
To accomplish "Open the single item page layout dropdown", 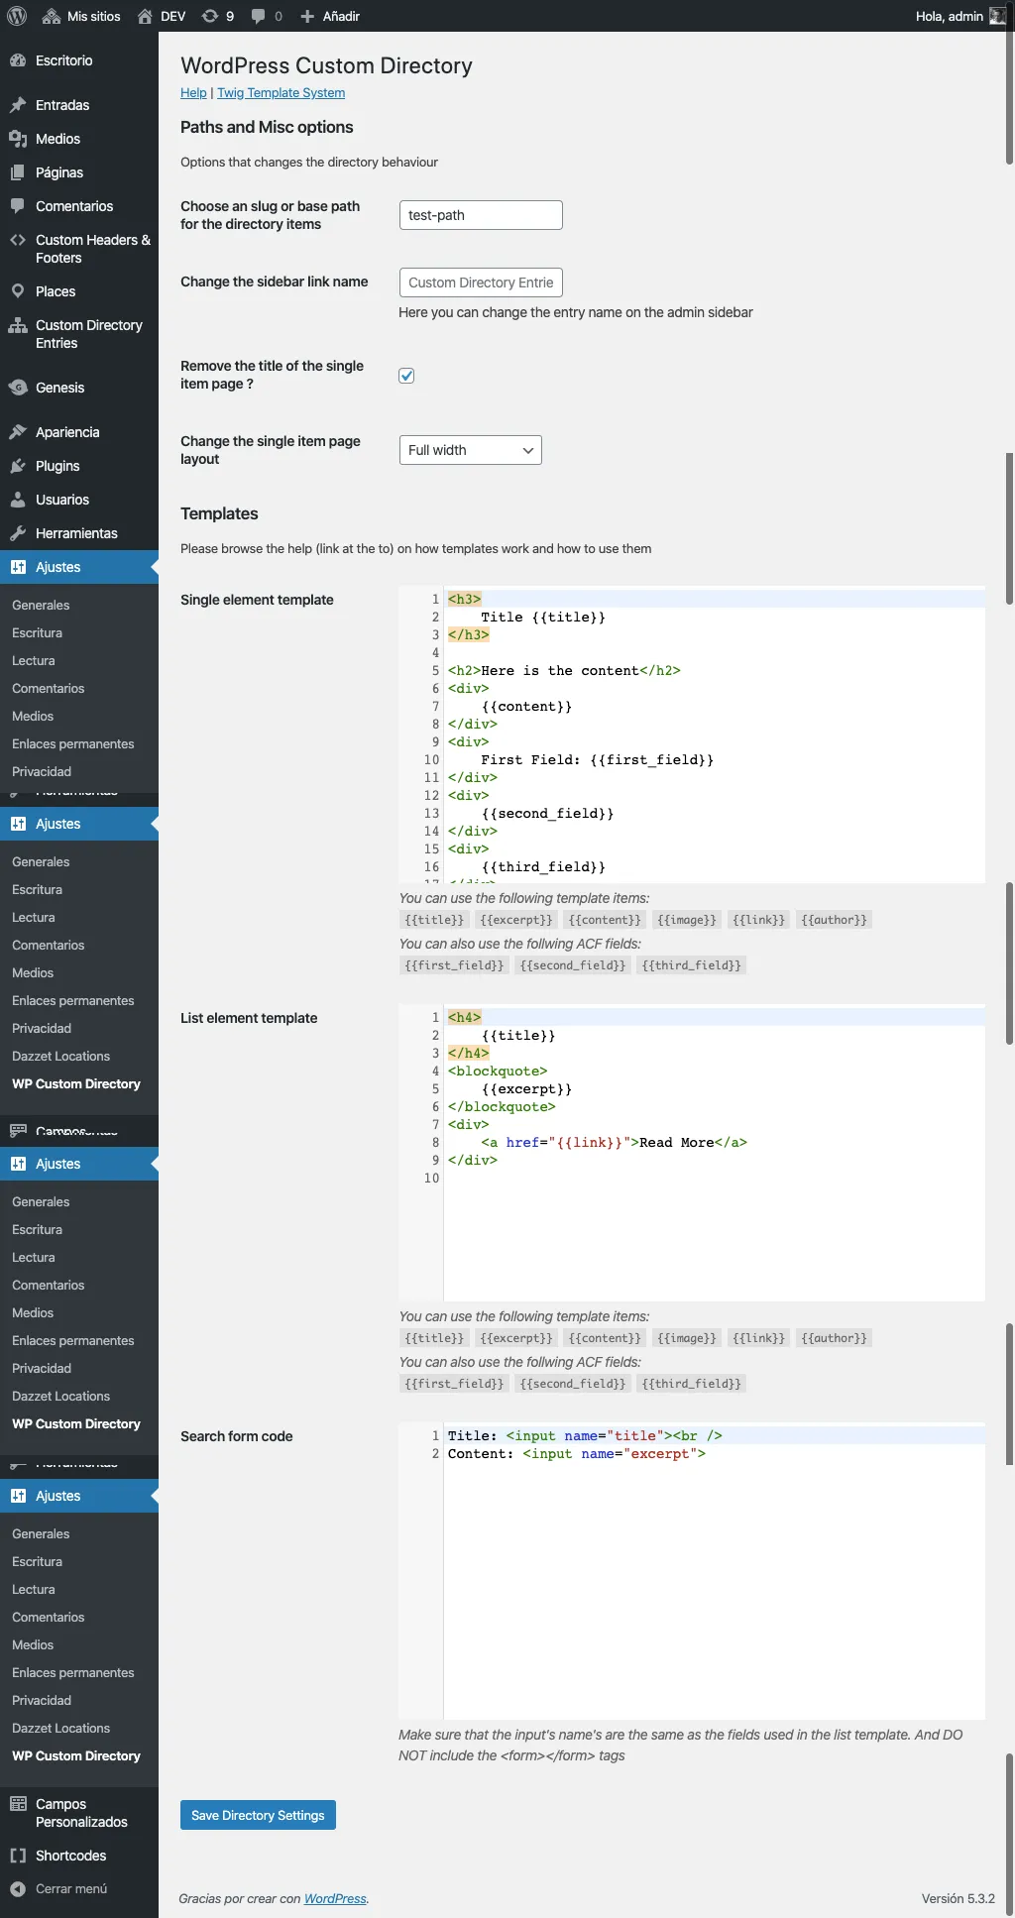I will [x=470, y=450].
